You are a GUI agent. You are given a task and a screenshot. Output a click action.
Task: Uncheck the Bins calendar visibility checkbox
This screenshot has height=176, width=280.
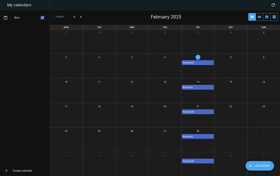(x=42, y=18)
